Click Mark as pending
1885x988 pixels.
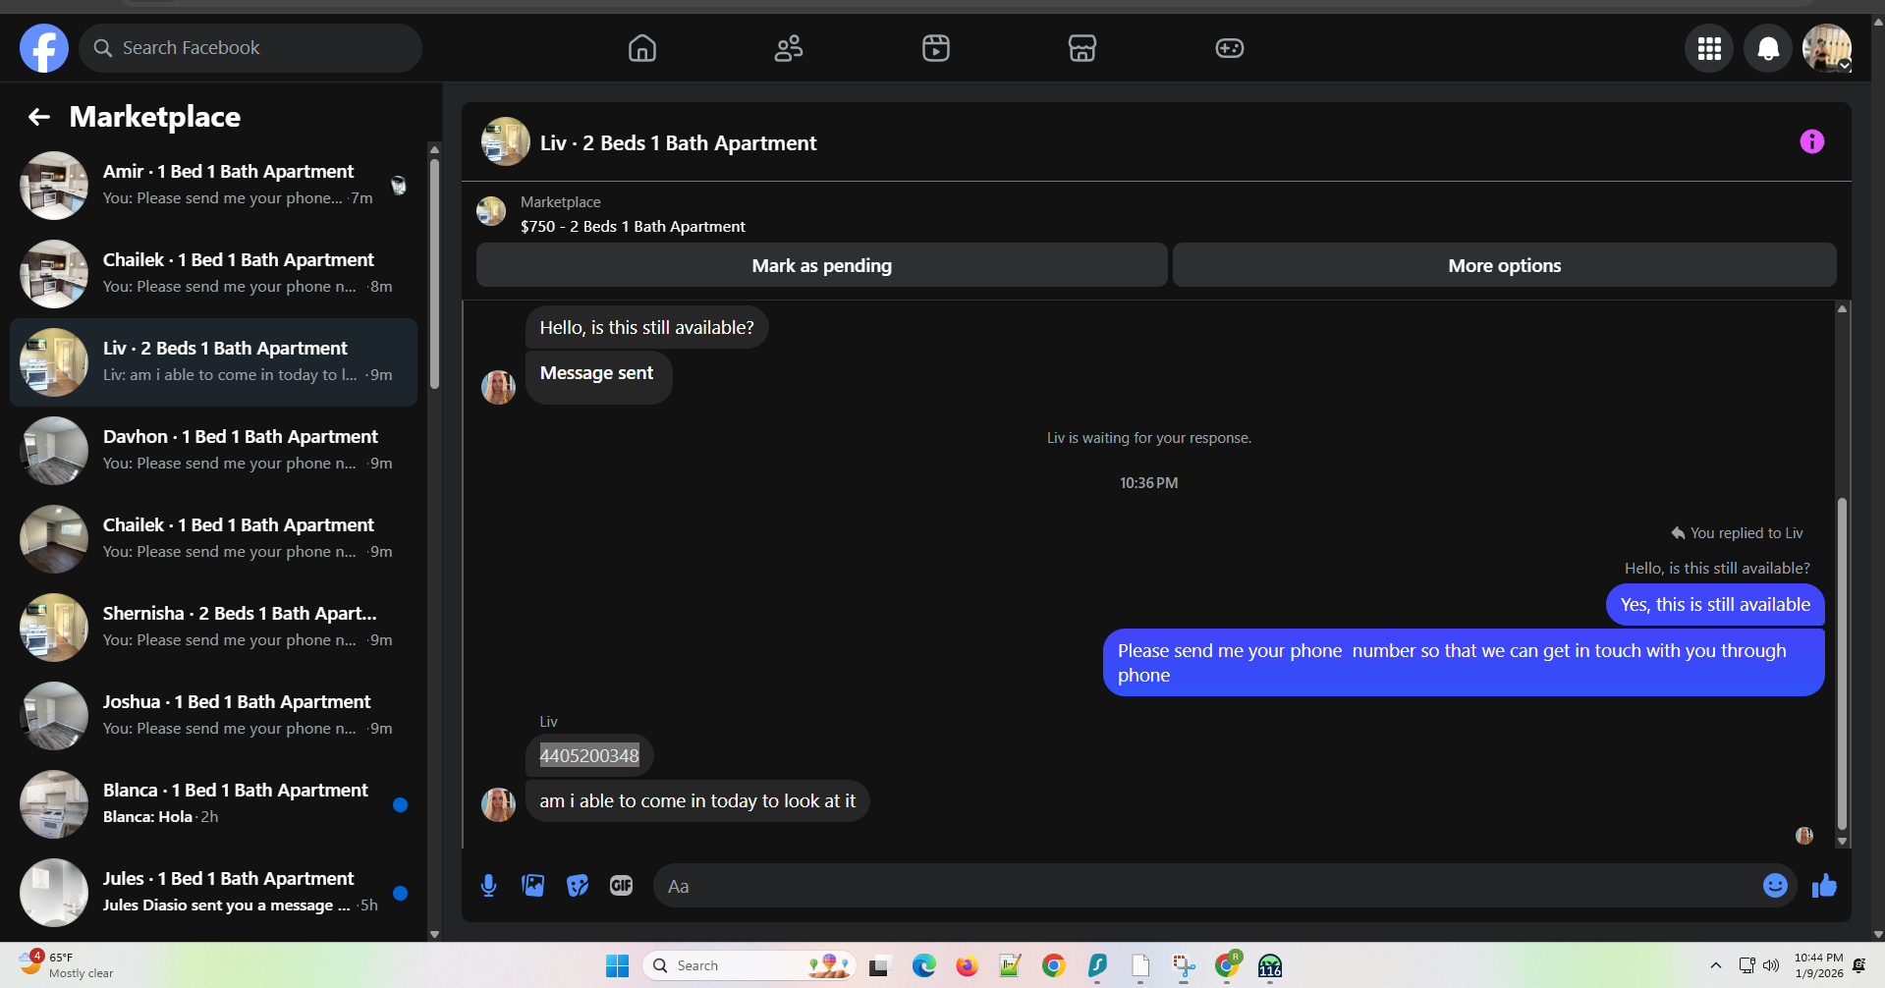coord(821,265)
